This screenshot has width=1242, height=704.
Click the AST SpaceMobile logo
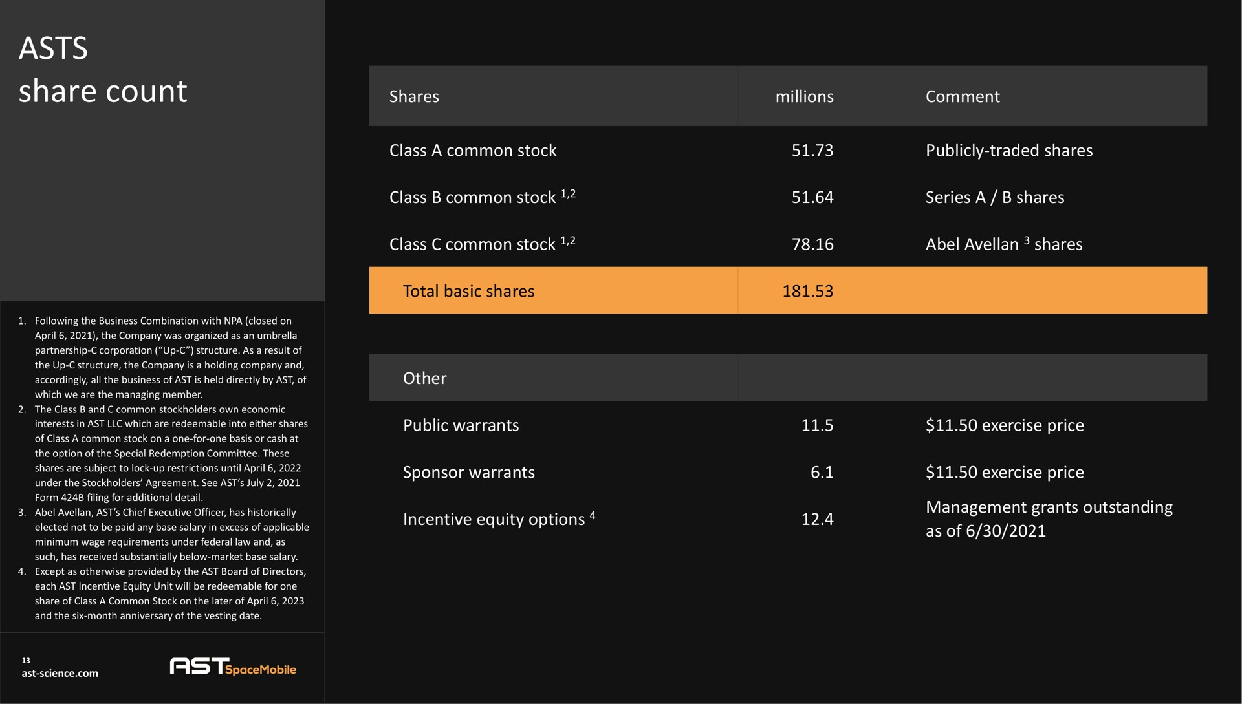coord(233,667)
